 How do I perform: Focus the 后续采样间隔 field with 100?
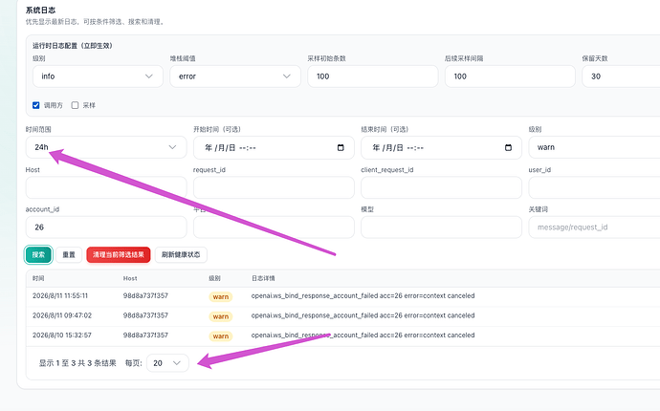pyautogui.click(x=510, y=76)
